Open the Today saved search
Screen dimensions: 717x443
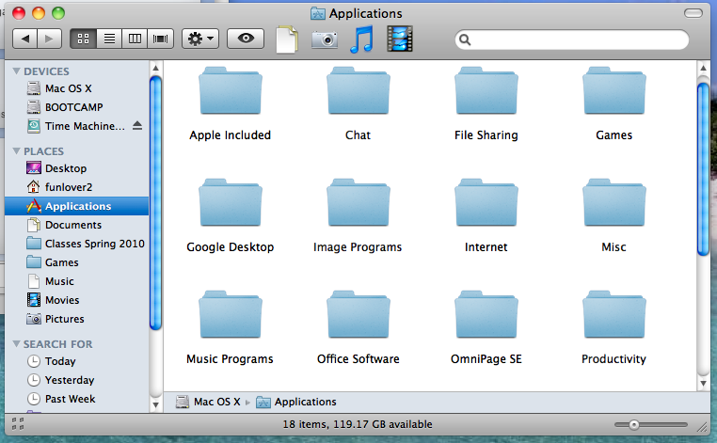77,361
